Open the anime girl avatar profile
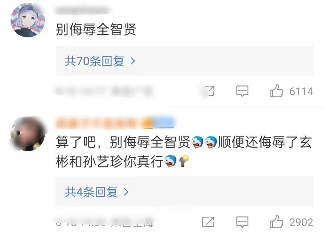This screenshot has height=234, width=324. (x=28, y=20)
